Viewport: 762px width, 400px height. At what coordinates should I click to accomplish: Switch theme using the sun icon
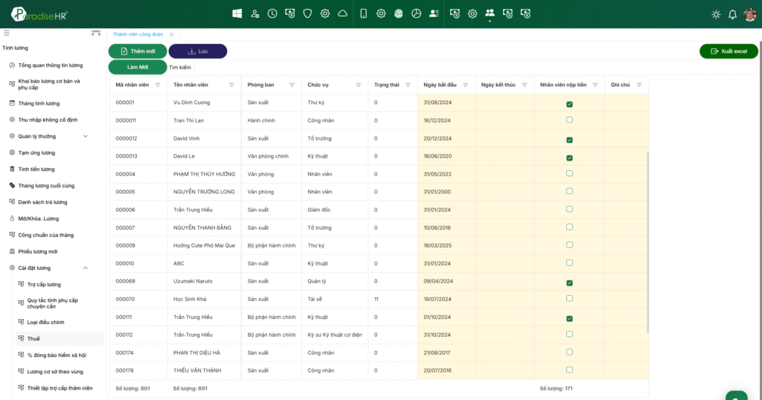[716, 15]
